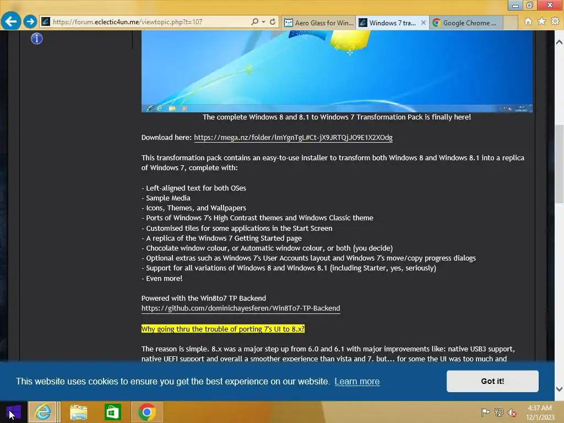Open the taskbar clock showing 4:37 AM
Viewport: 564px width, 423px height.
click(x=540, y=413)
